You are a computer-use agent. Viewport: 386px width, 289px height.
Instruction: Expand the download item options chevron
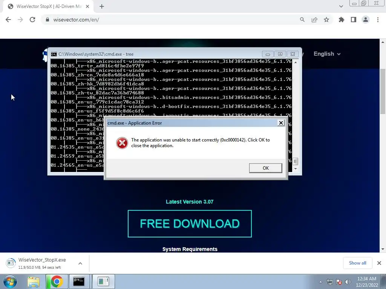click(80, 263)
